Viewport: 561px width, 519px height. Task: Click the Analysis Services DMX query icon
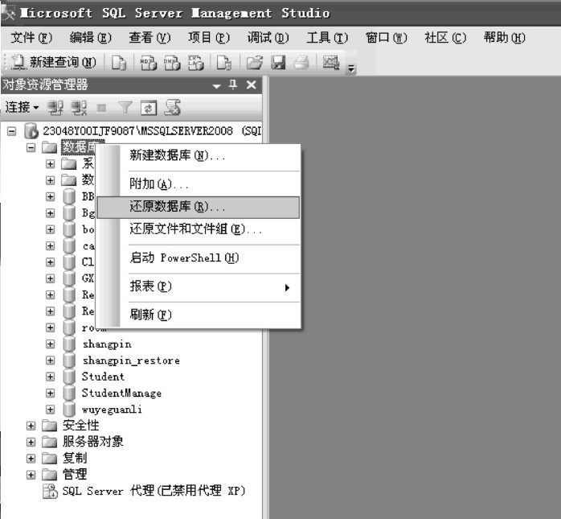(172, 63)
